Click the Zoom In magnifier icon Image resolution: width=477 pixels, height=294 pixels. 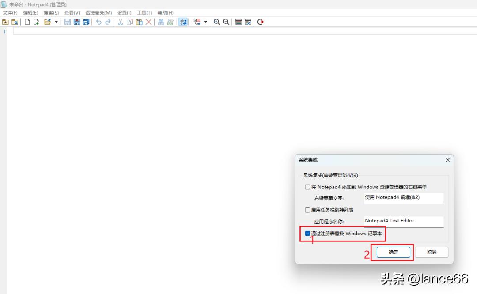216,22
